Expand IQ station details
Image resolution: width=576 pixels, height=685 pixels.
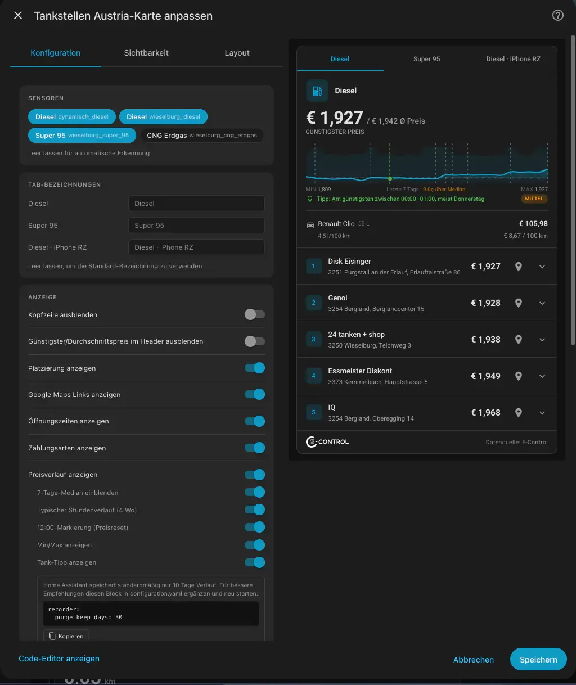point(542,413)
